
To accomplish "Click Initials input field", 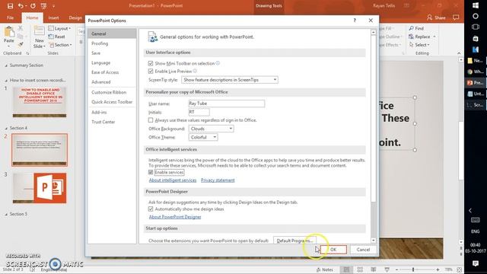I will (199, 112).
